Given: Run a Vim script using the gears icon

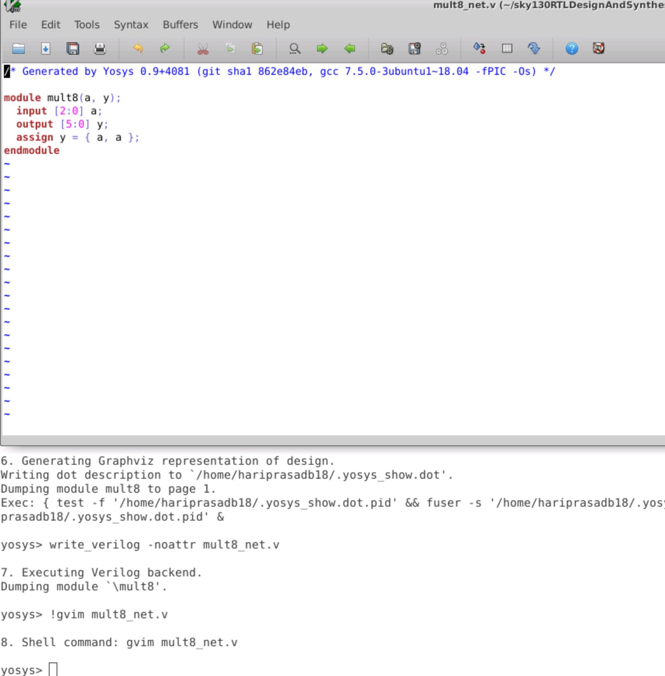Looking at the screenshot, I should coord(441,48).
